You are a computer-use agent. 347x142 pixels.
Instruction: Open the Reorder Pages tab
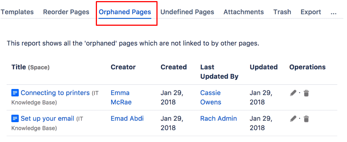tap(66, 12)
